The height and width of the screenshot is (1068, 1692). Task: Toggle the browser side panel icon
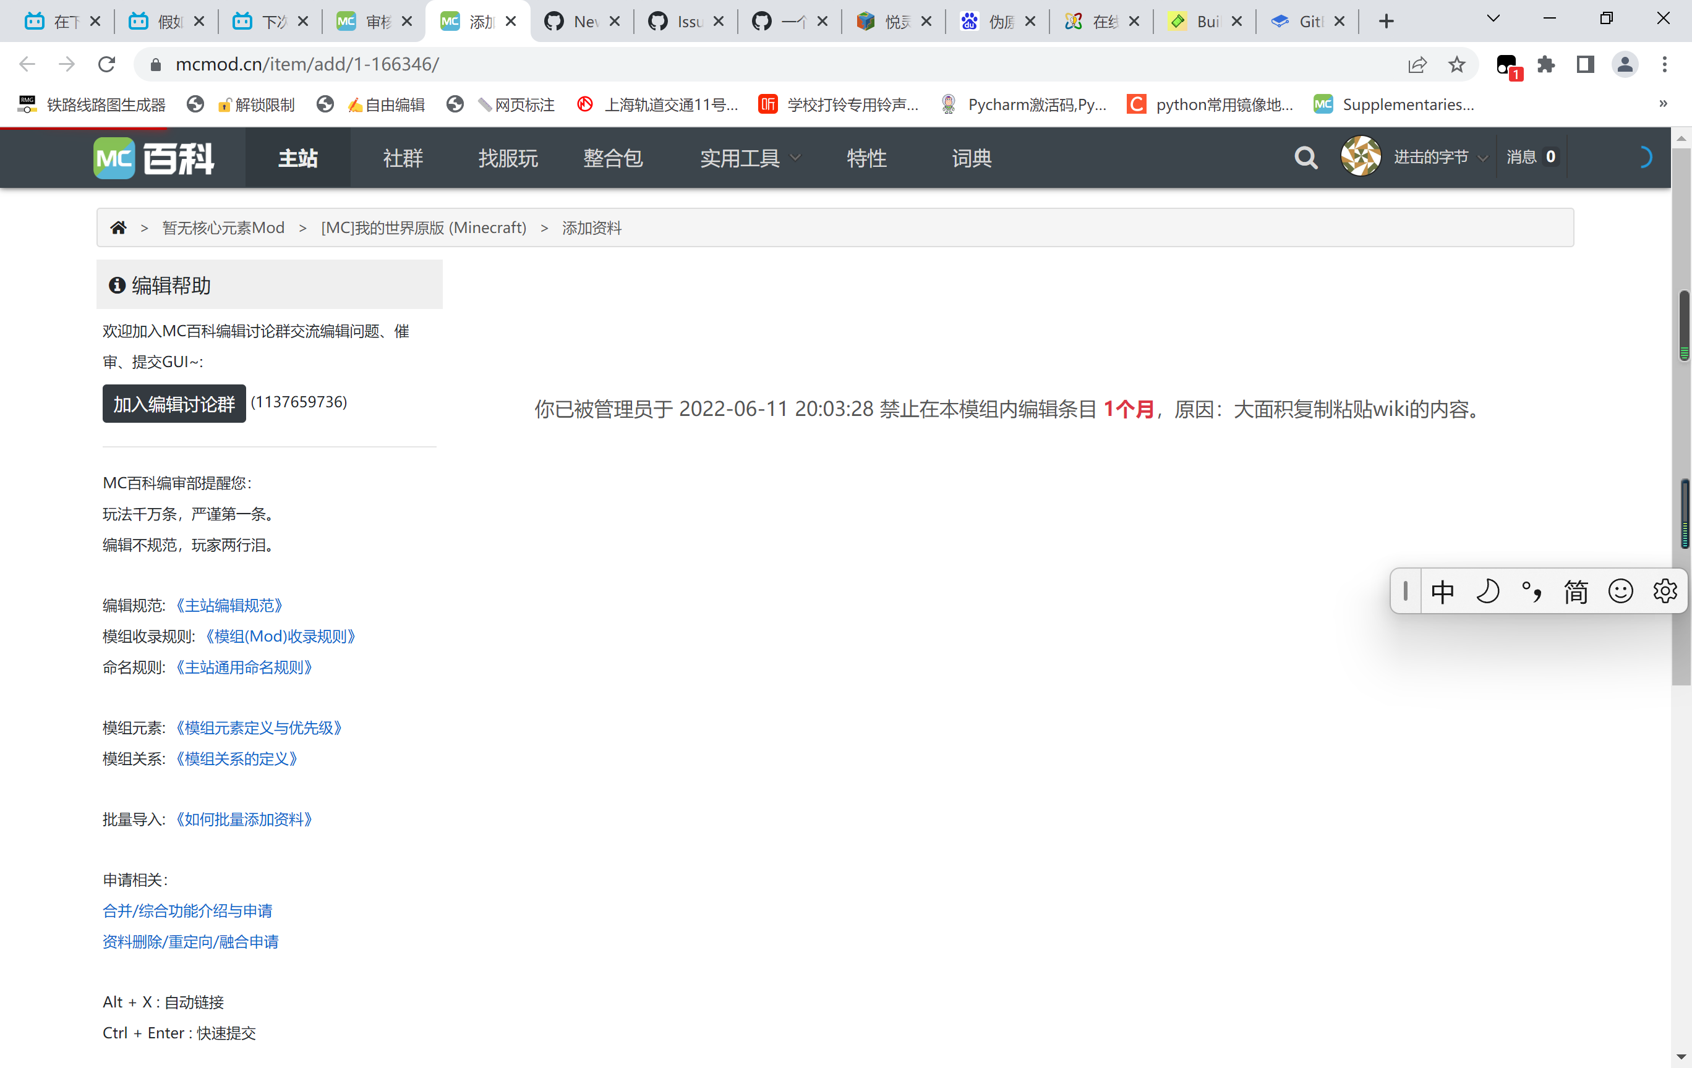coord(1585,65)
